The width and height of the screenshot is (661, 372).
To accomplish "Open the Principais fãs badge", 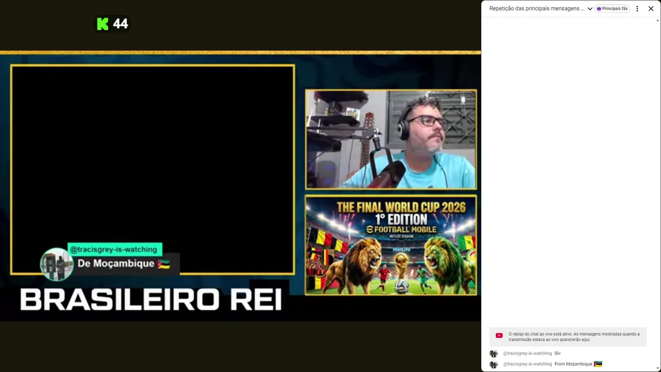I will 612,9.
